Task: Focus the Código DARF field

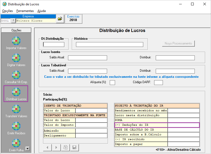Action: point(158,83)
